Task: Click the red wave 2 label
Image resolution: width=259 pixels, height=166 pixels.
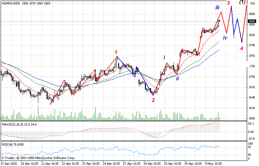Action: tap(153, 100)
